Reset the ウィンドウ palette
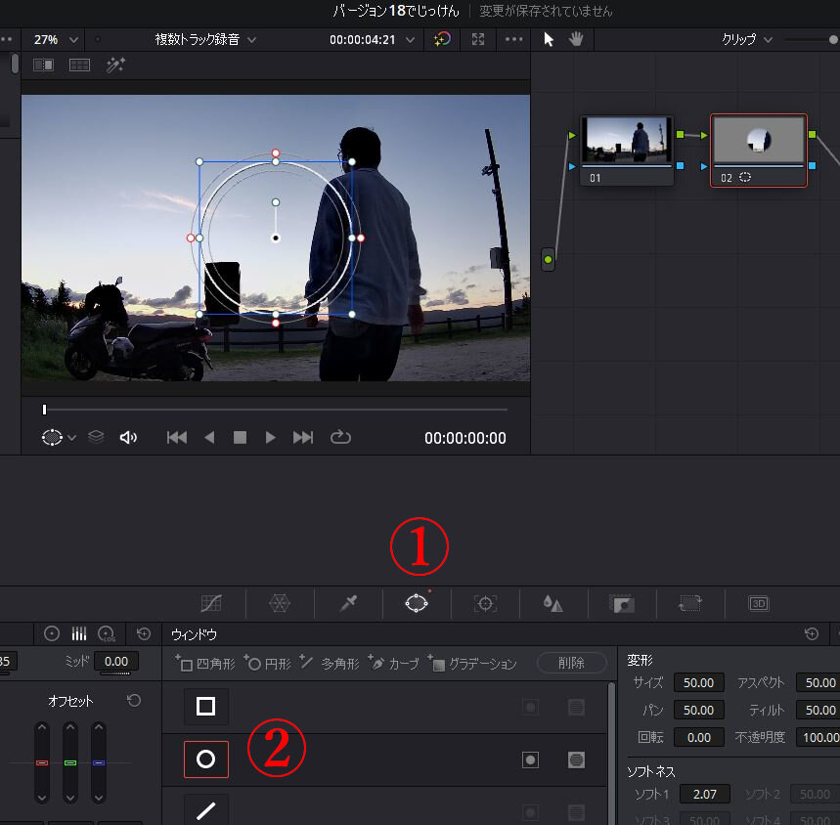Viewport: 840px width, 825px height. (812, 633)
